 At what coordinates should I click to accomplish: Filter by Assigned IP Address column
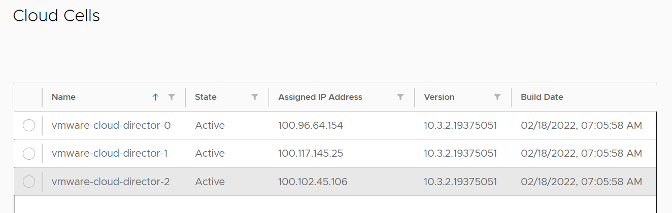click(x=400, y=97)
